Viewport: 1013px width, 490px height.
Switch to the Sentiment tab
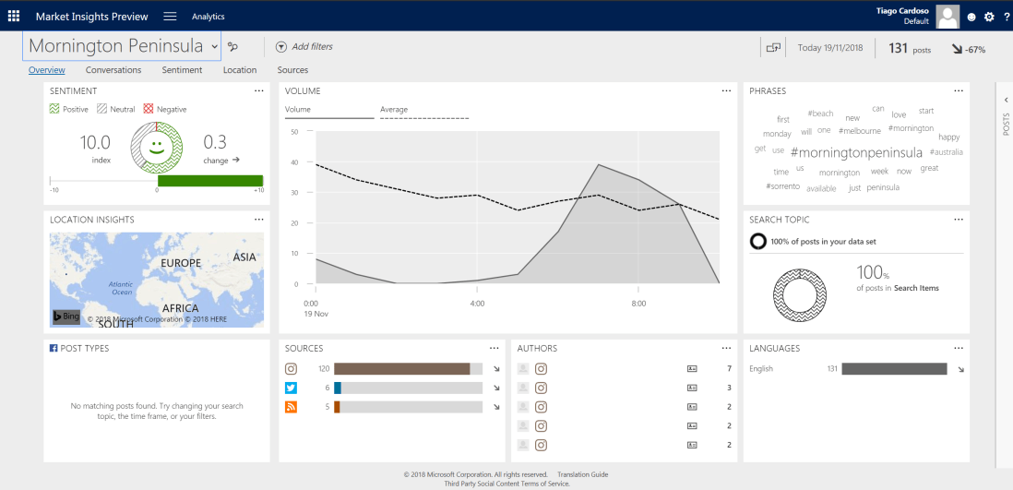point(182,70)
